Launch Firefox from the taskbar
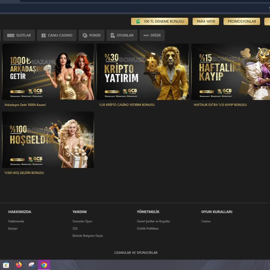270x270 pixels. (19, 265)
